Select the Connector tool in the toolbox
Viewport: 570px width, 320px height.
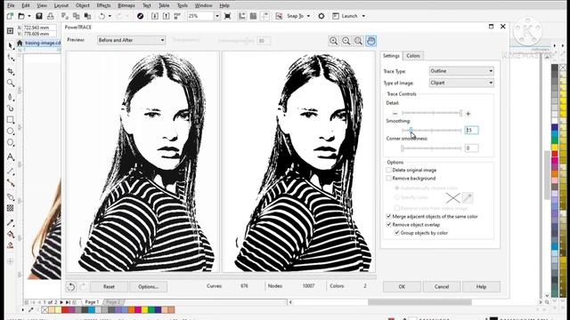[11, 183]
